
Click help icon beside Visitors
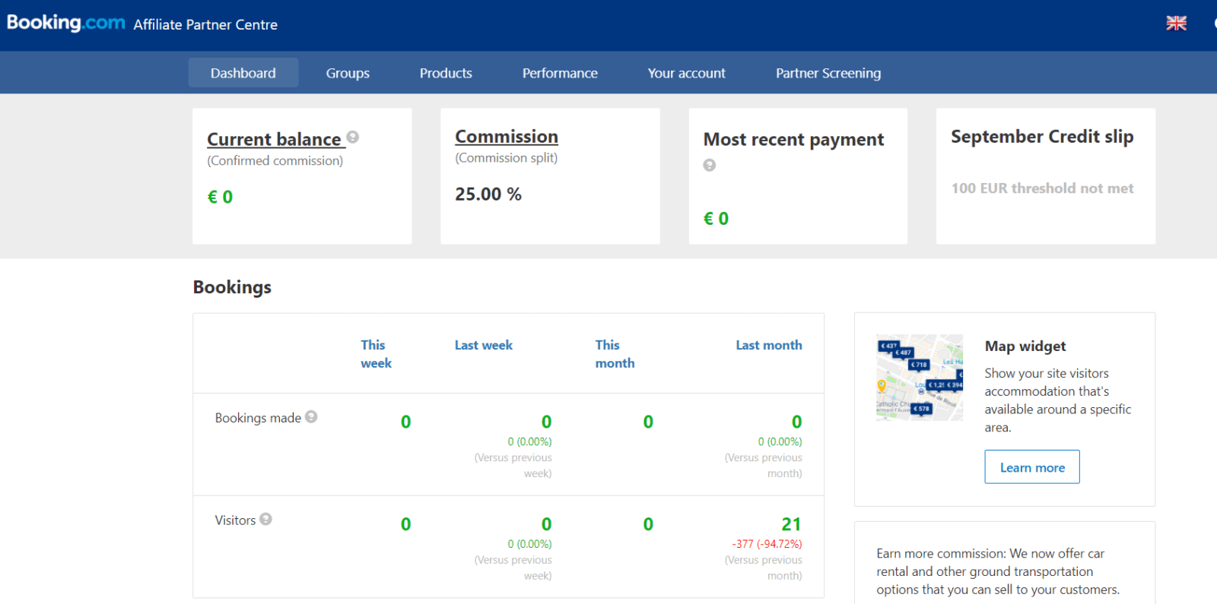[x=265, y=519]
